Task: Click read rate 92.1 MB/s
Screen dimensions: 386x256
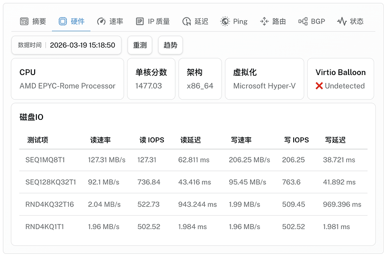Action: (103, 182)
